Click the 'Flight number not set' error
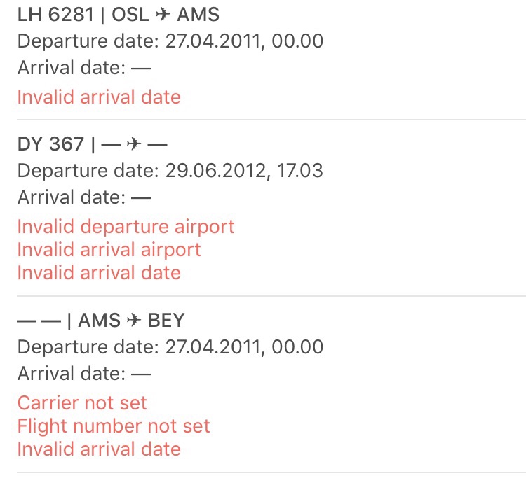 (x=114, y=426)
